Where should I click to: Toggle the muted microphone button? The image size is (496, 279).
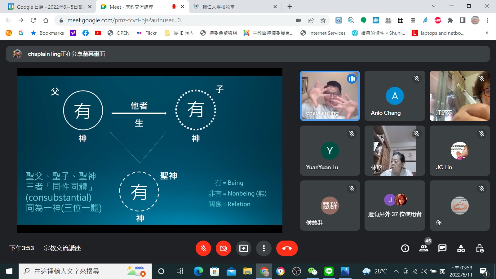203,248
